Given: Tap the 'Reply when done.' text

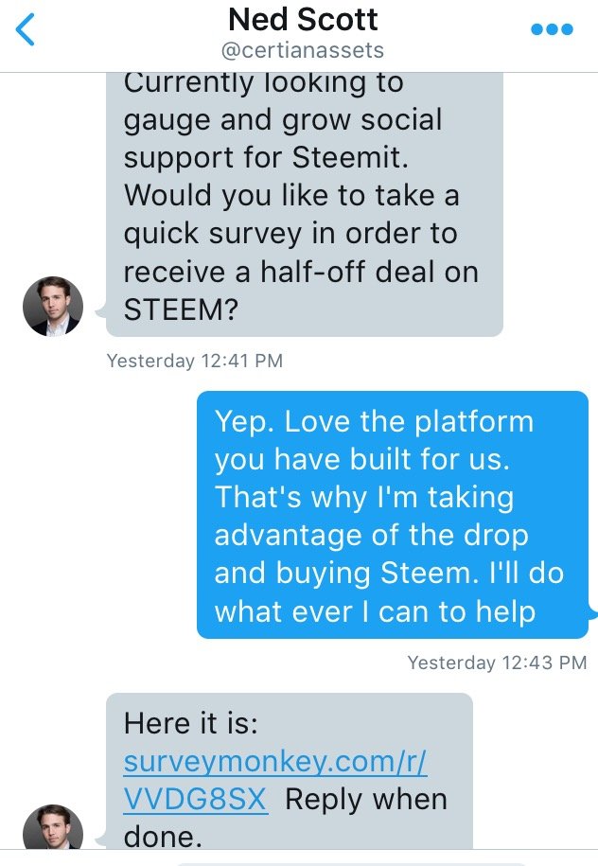Looking at the screenshot, I should click(x=286, y=819).
